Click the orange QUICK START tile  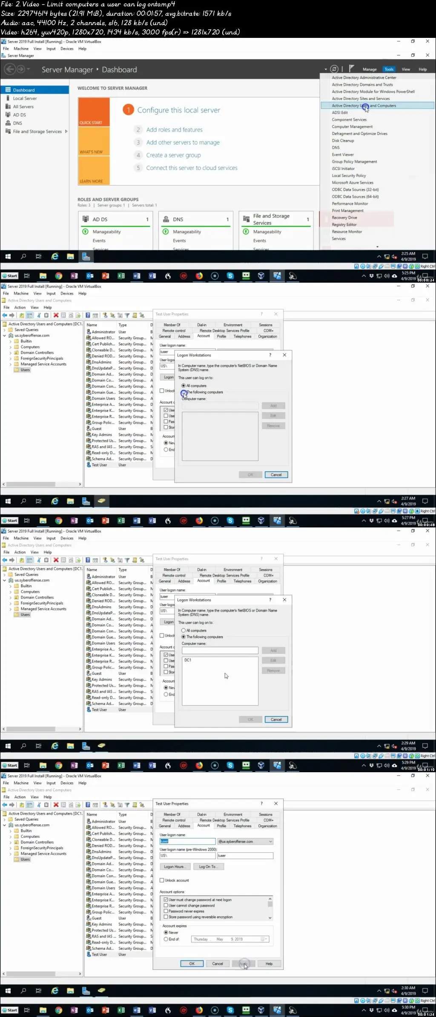[x=94, y=112]
